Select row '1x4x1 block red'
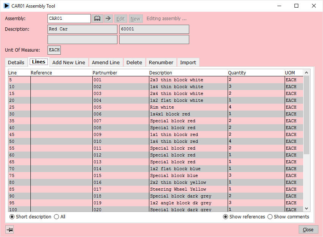The image size is (323, 237). pyautogui.click(x=156, y=114)
